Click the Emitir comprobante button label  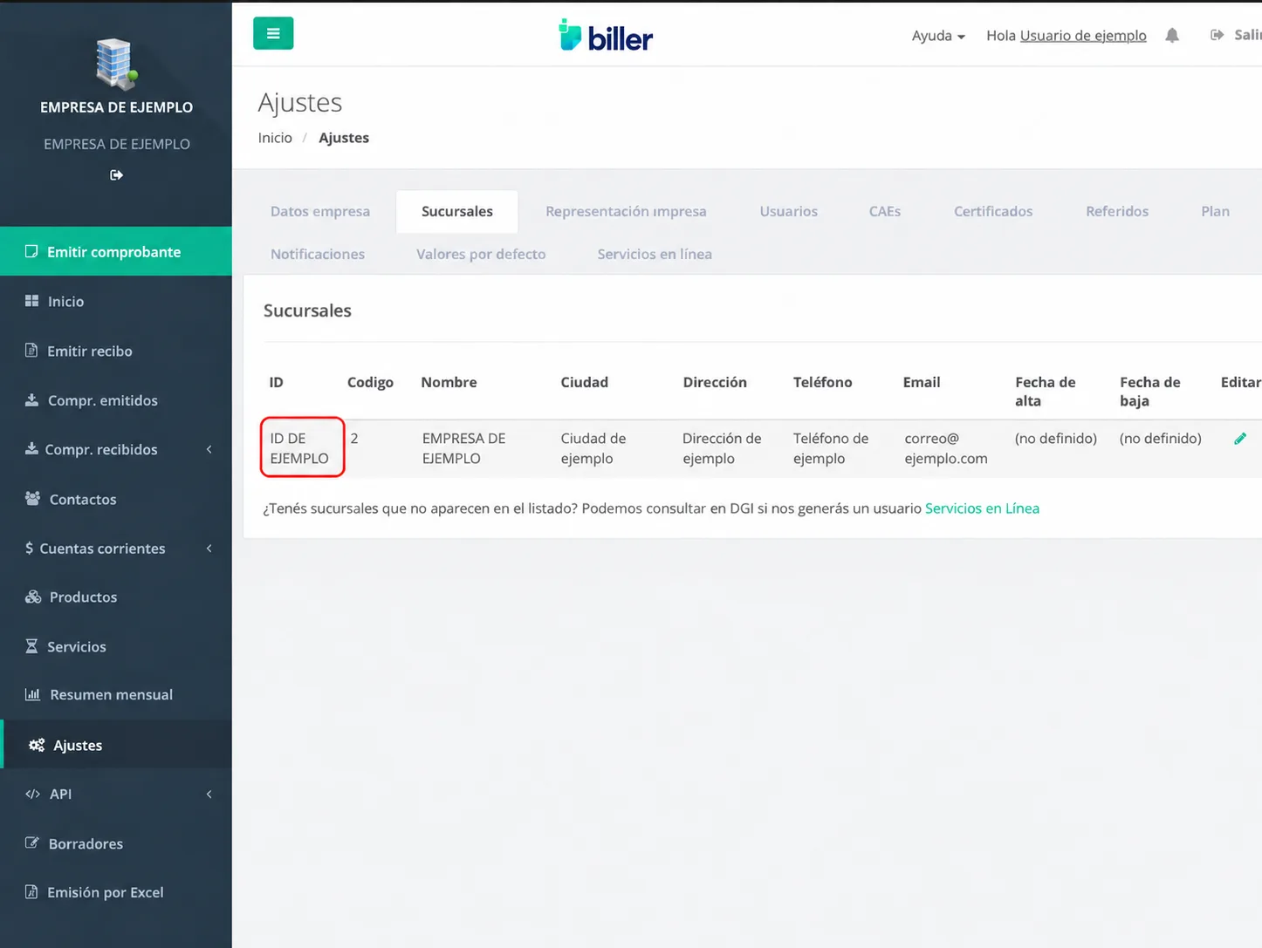(114, 252)
